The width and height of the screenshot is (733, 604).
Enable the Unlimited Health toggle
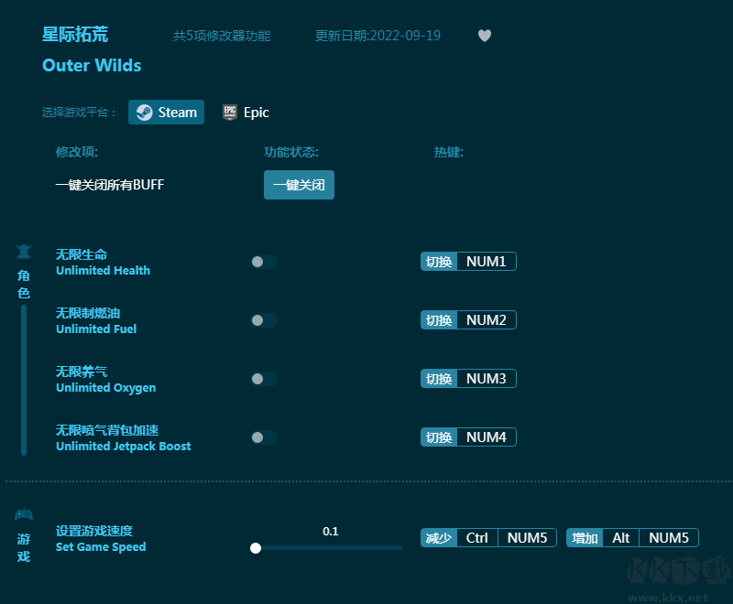tap(264, 262)
